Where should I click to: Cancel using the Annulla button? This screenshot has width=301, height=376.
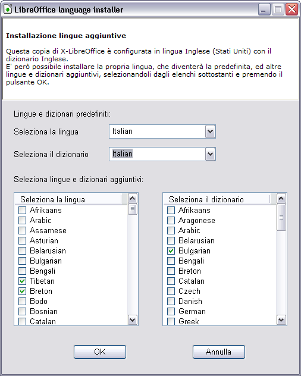219,352
